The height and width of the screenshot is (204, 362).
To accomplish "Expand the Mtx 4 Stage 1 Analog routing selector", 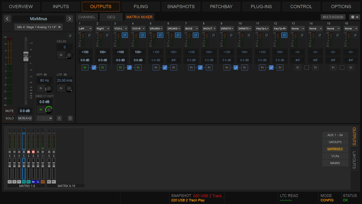I will tap(38, 27).
